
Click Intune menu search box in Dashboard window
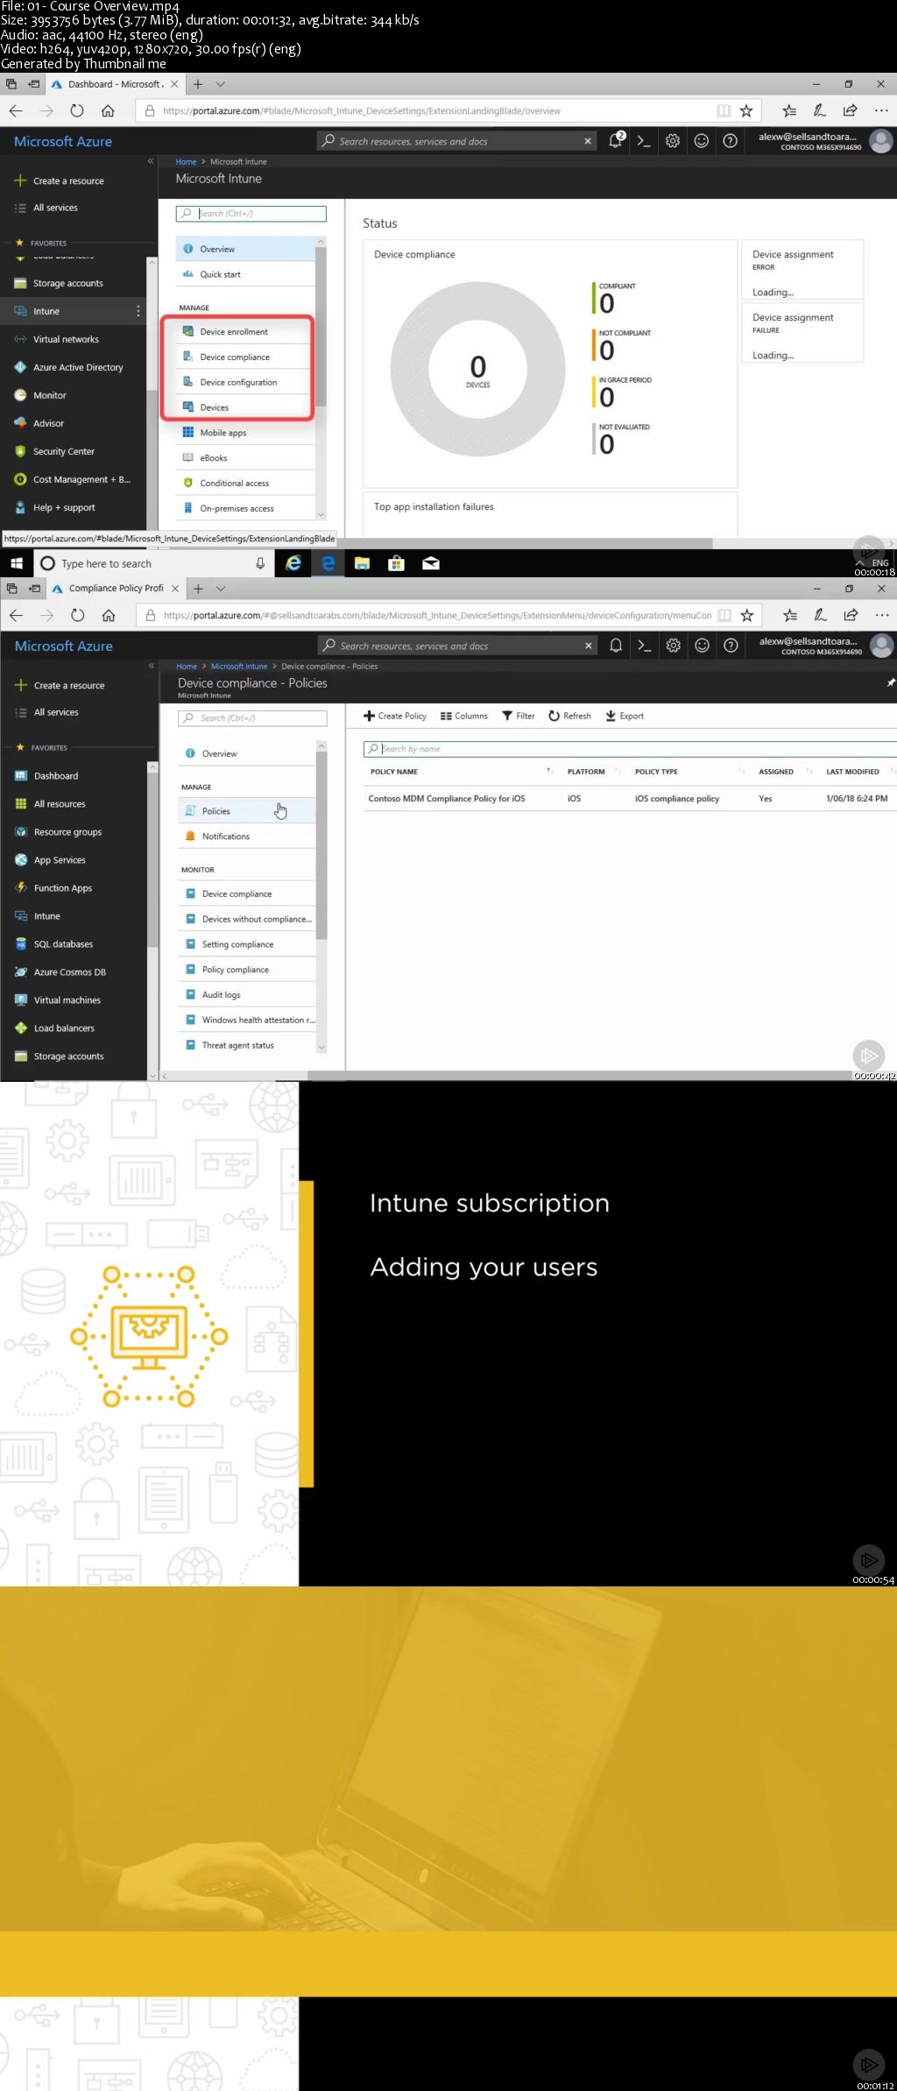point(251,214)
